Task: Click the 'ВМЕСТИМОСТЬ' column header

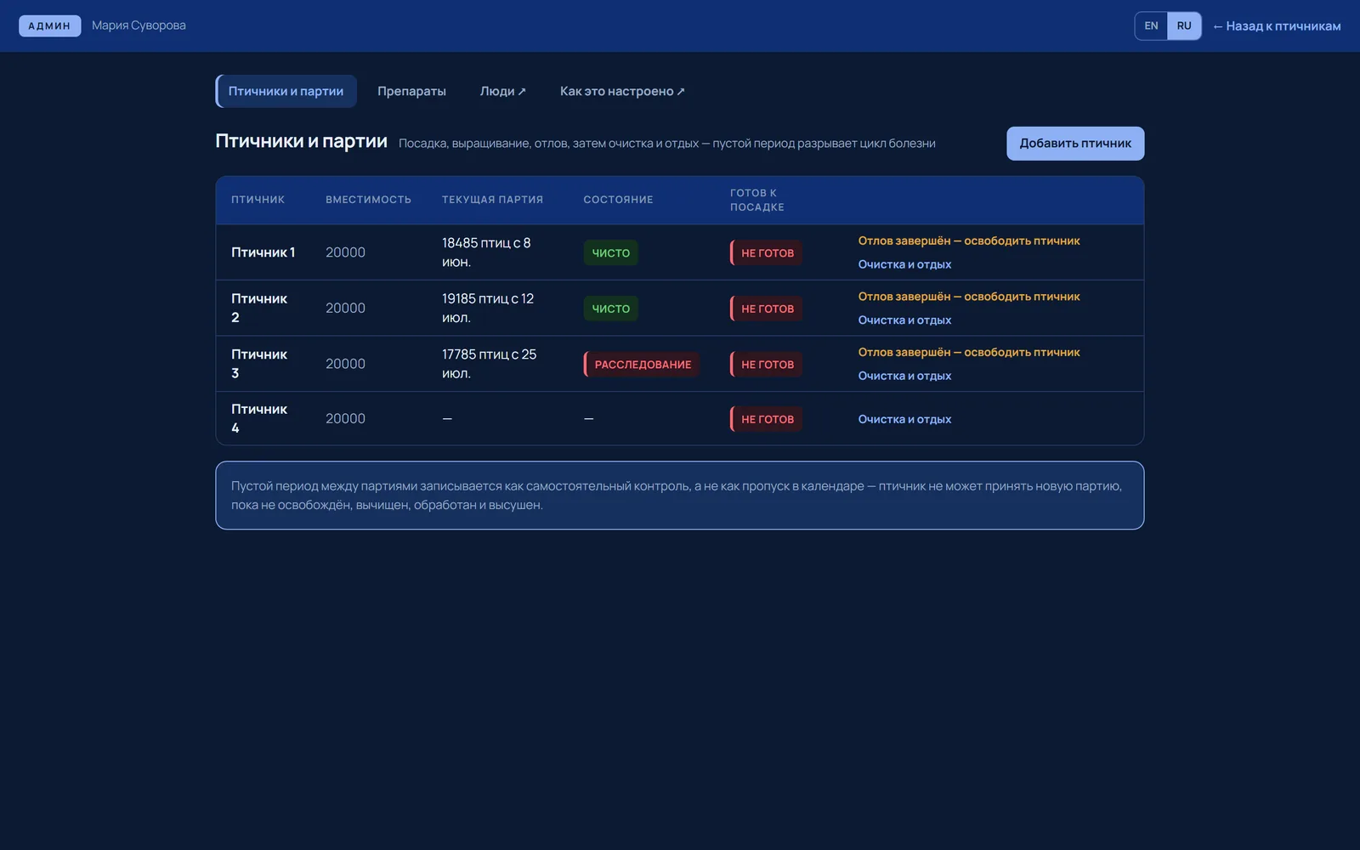Action: click(368, 200)
